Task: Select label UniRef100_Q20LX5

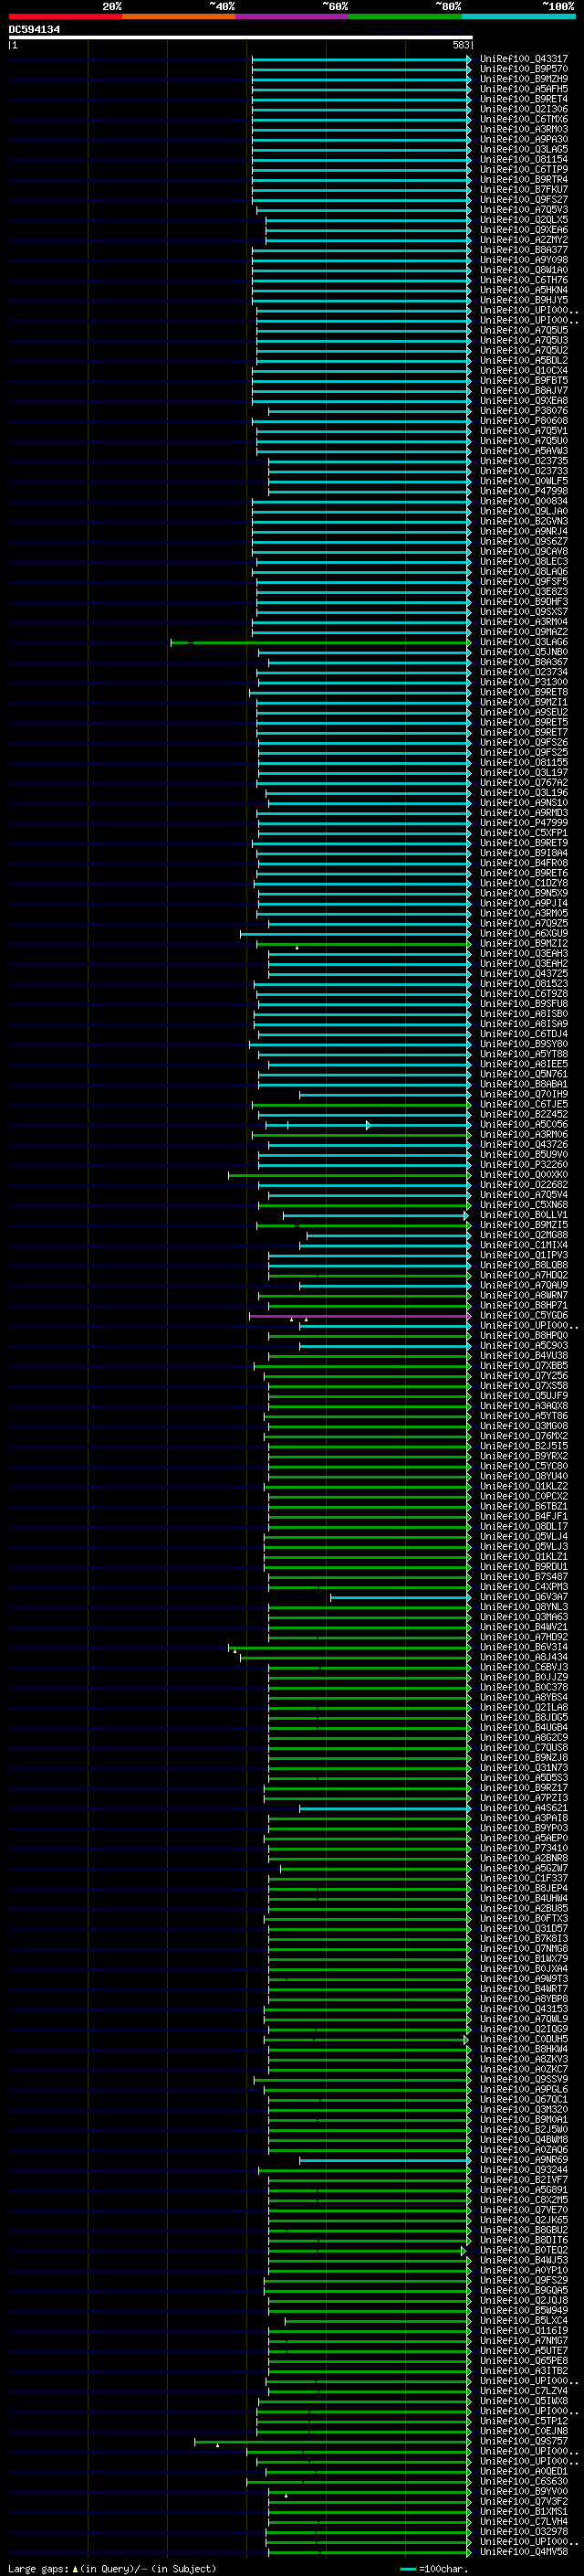Action: [524, 220]
